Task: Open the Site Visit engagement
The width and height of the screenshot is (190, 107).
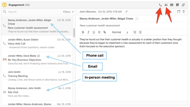Action: 37,92
